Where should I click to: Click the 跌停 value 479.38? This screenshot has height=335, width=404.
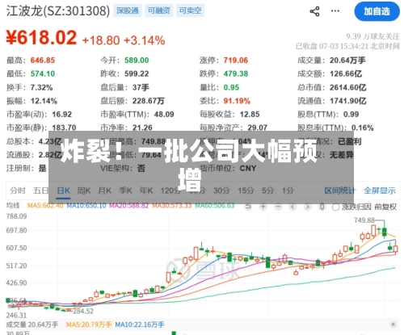236,73
